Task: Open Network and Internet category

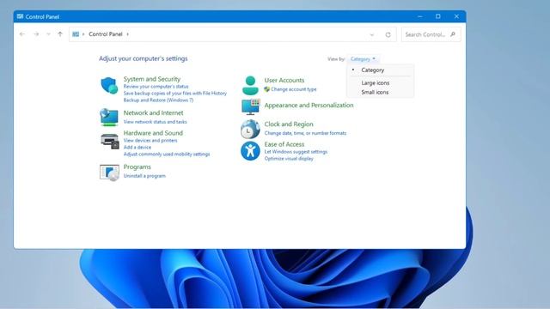Action: click(153, 112)
